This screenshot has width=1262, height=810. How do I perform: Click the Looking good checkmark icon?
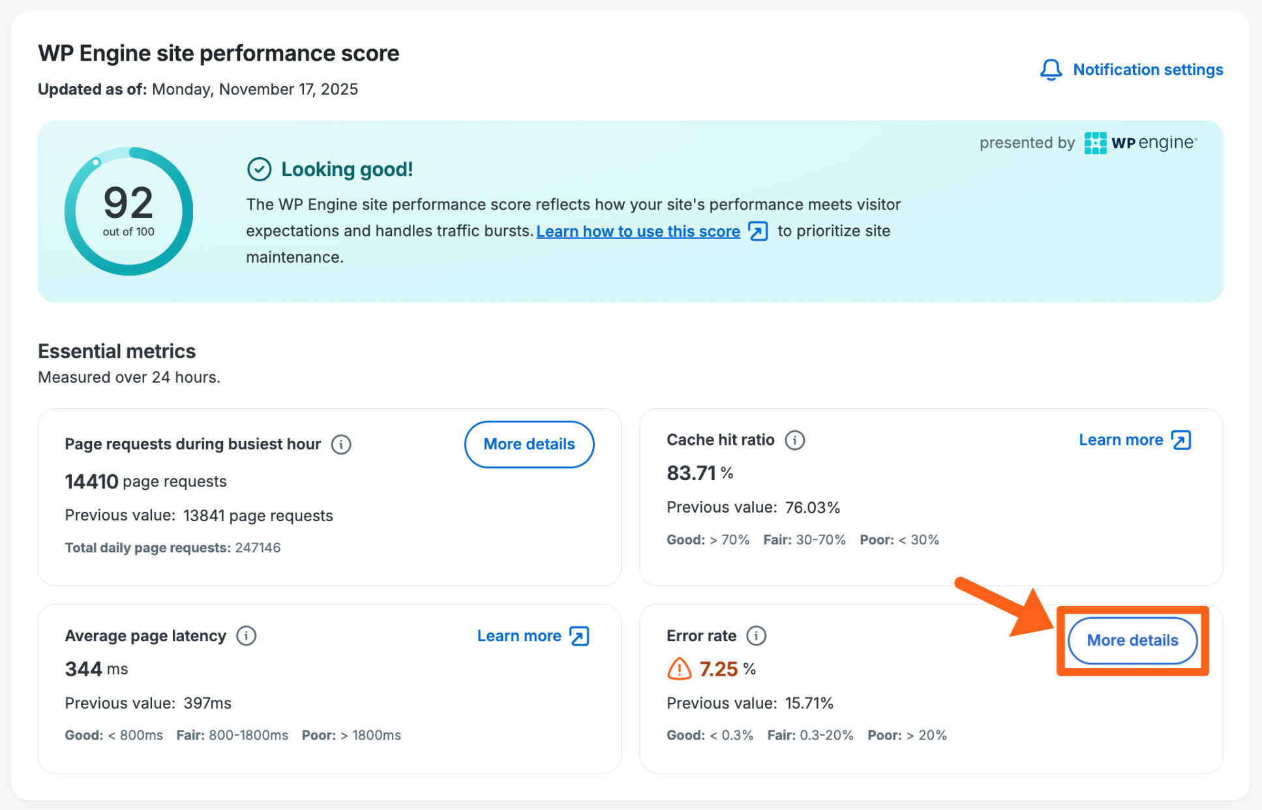click(x=259, y=170)
